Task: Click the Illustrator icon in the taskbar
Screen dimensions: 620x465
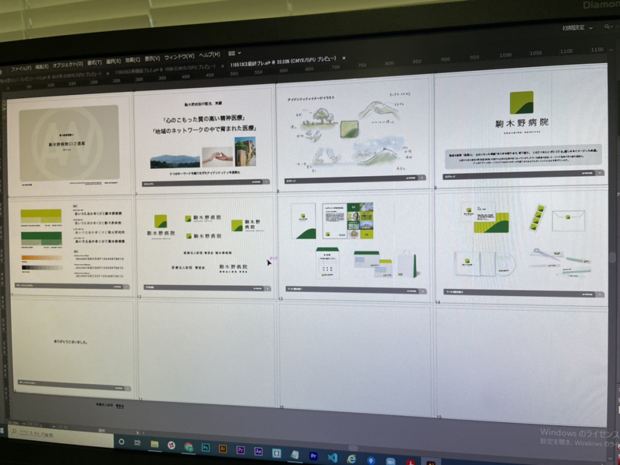Action: 223,449
